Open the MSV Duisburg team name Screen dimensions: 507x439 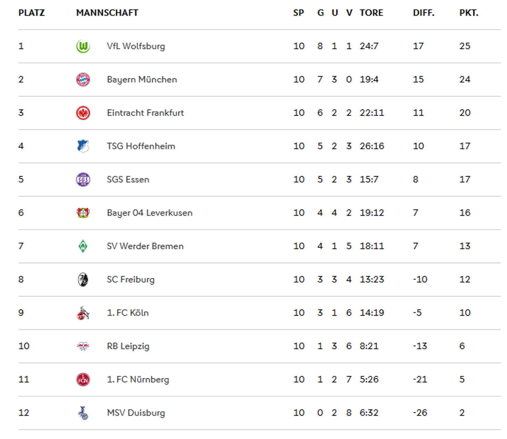136,413
